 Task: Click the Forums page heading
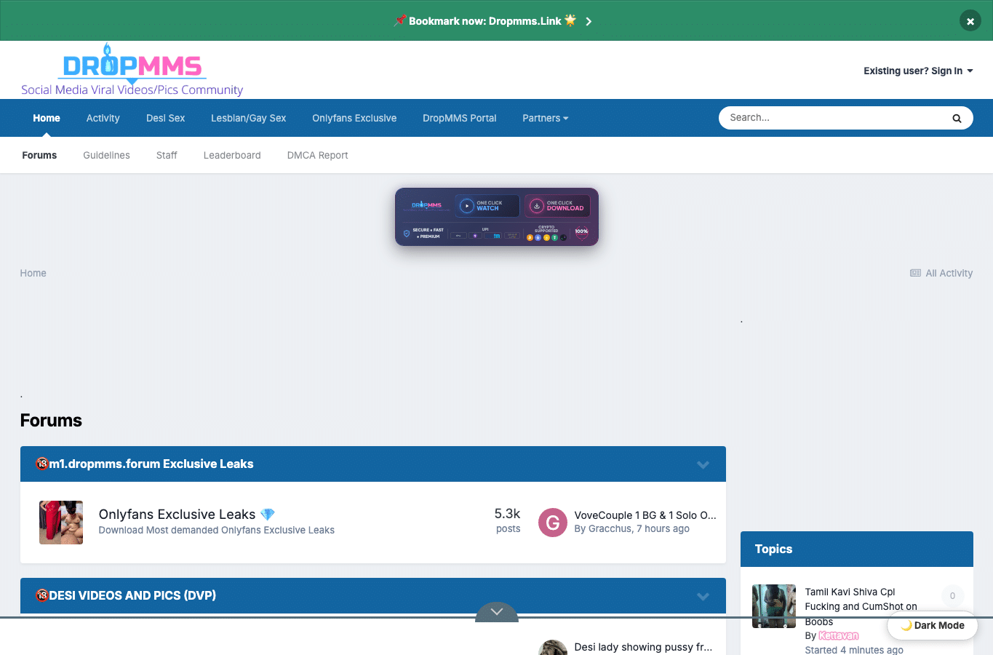51,420
